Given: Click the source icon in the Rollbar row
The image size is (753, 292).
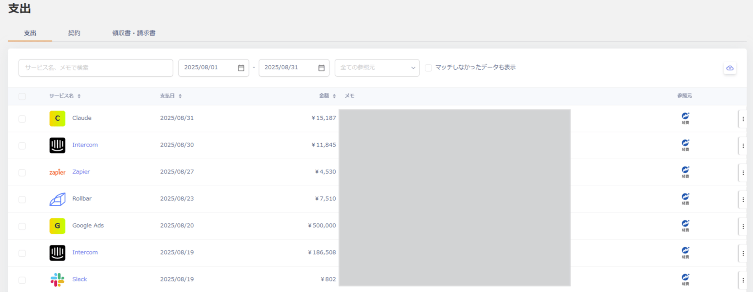Looking at the screenshot, I should point(685,199).
